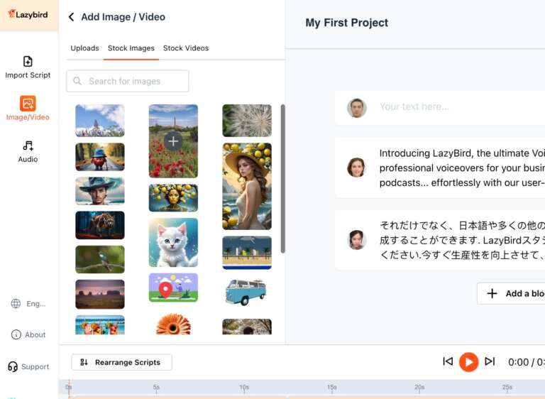Image resolution: width=545 pixels, height=399 pixels.
Task: Select the blue camper van image
Action: 246,291
